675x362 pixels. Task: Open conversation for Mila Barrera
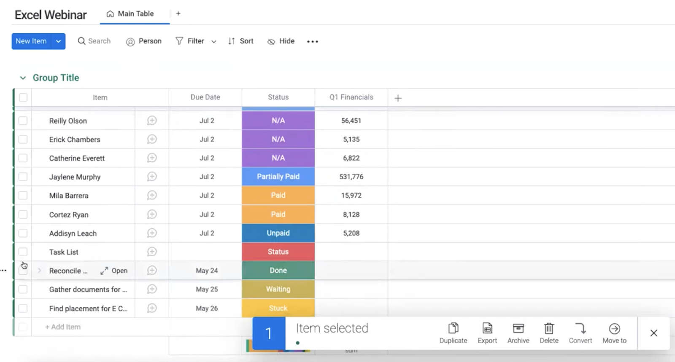pos(152,196)
